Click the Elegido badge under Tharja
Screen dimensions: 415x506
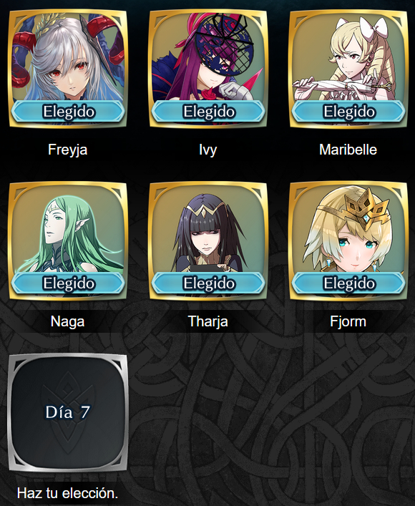pyautogui.click(x=208, y=283)
